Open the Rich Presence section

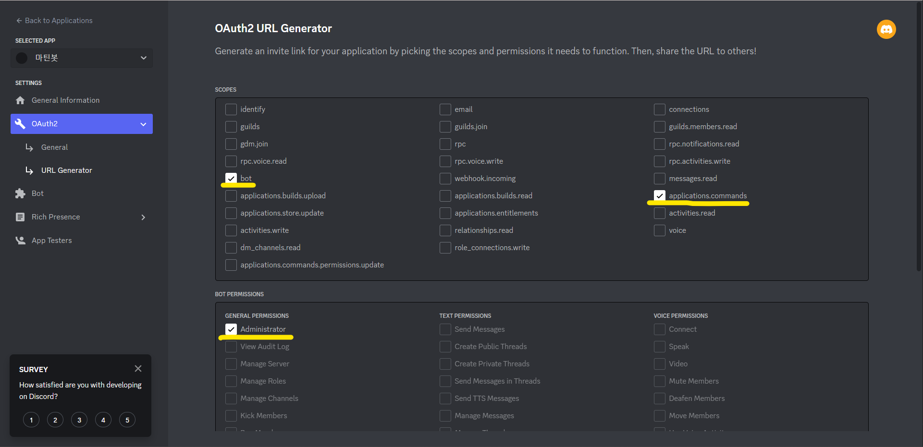(82, 217)
